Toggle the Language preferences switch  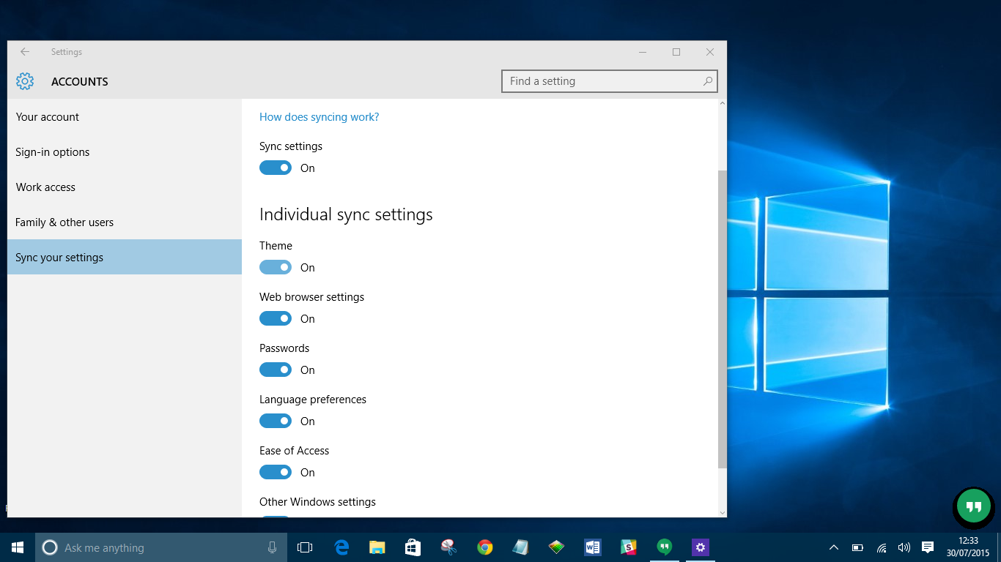[276, 421]
